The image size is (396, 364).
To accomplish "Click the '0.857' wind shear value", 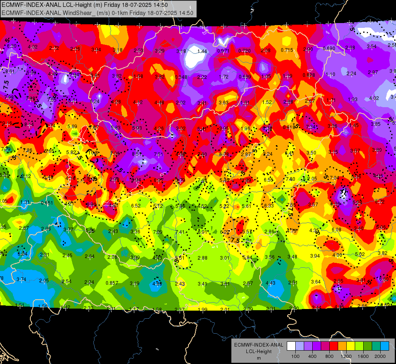I will pos(112,283).
